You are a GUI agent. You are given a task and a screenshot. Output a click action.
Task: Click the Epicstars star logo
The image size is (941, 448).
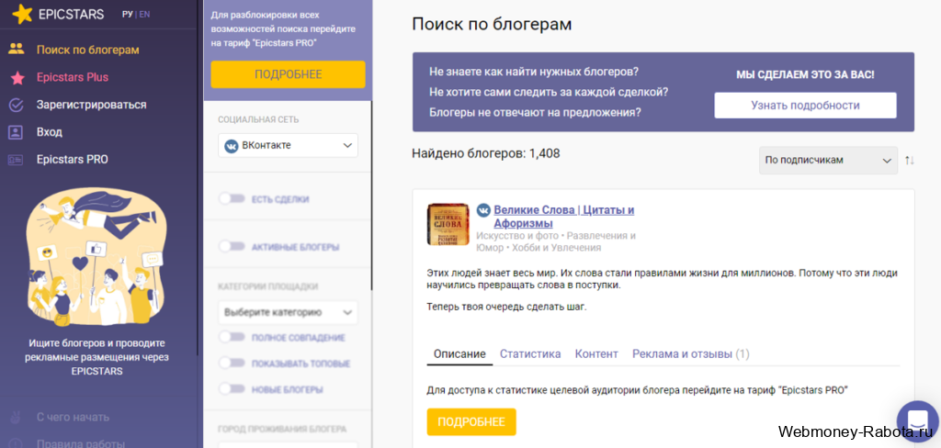point(22,14)
